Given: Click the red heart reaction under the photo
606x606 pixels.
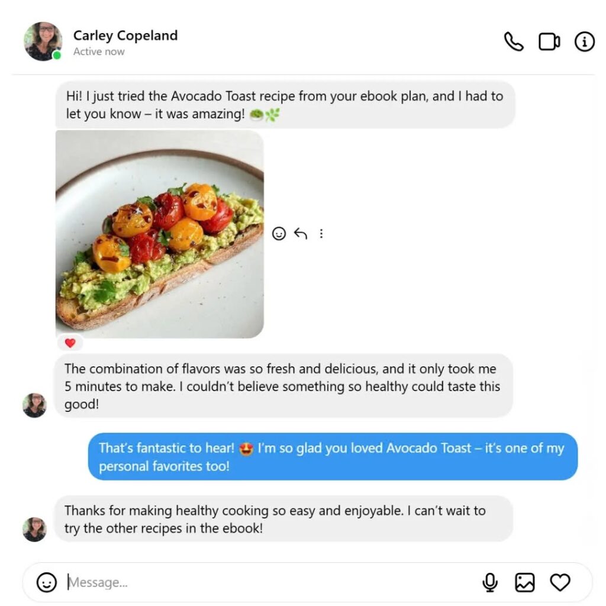Looking at the screenshot, I should [70, 343].
